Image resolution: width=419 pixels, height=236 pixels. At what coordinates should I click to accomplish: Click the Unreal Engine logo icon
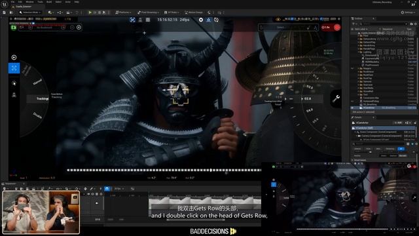(5, 4)
